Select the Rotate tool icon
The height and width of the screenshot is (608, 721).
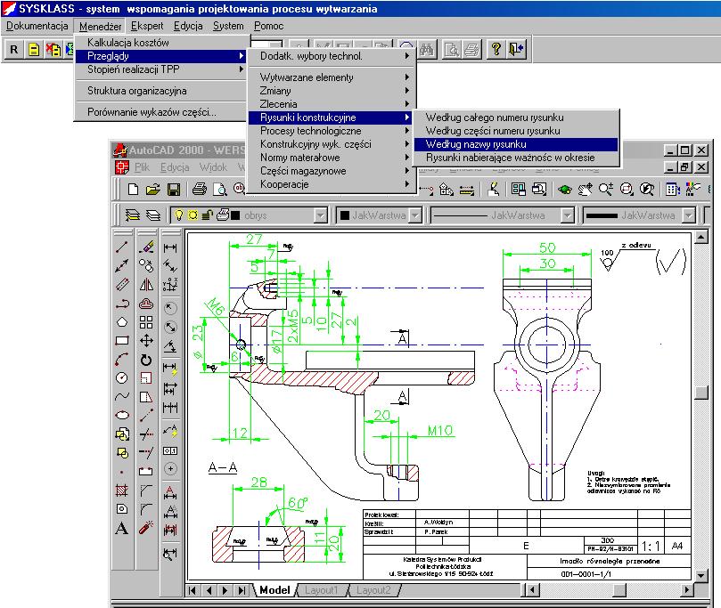pos(146,360)
